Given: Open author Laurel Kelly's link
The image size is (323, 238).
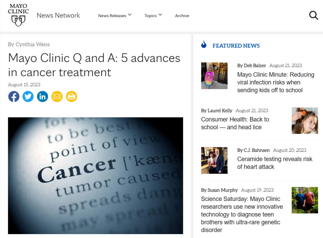Looking at the screenshot, I should 220,110.
